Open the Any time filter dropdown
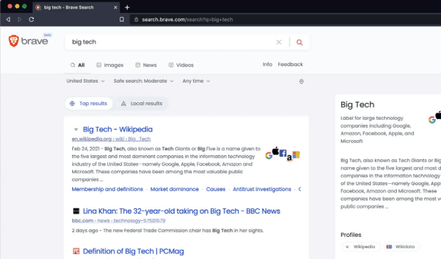 196,81
